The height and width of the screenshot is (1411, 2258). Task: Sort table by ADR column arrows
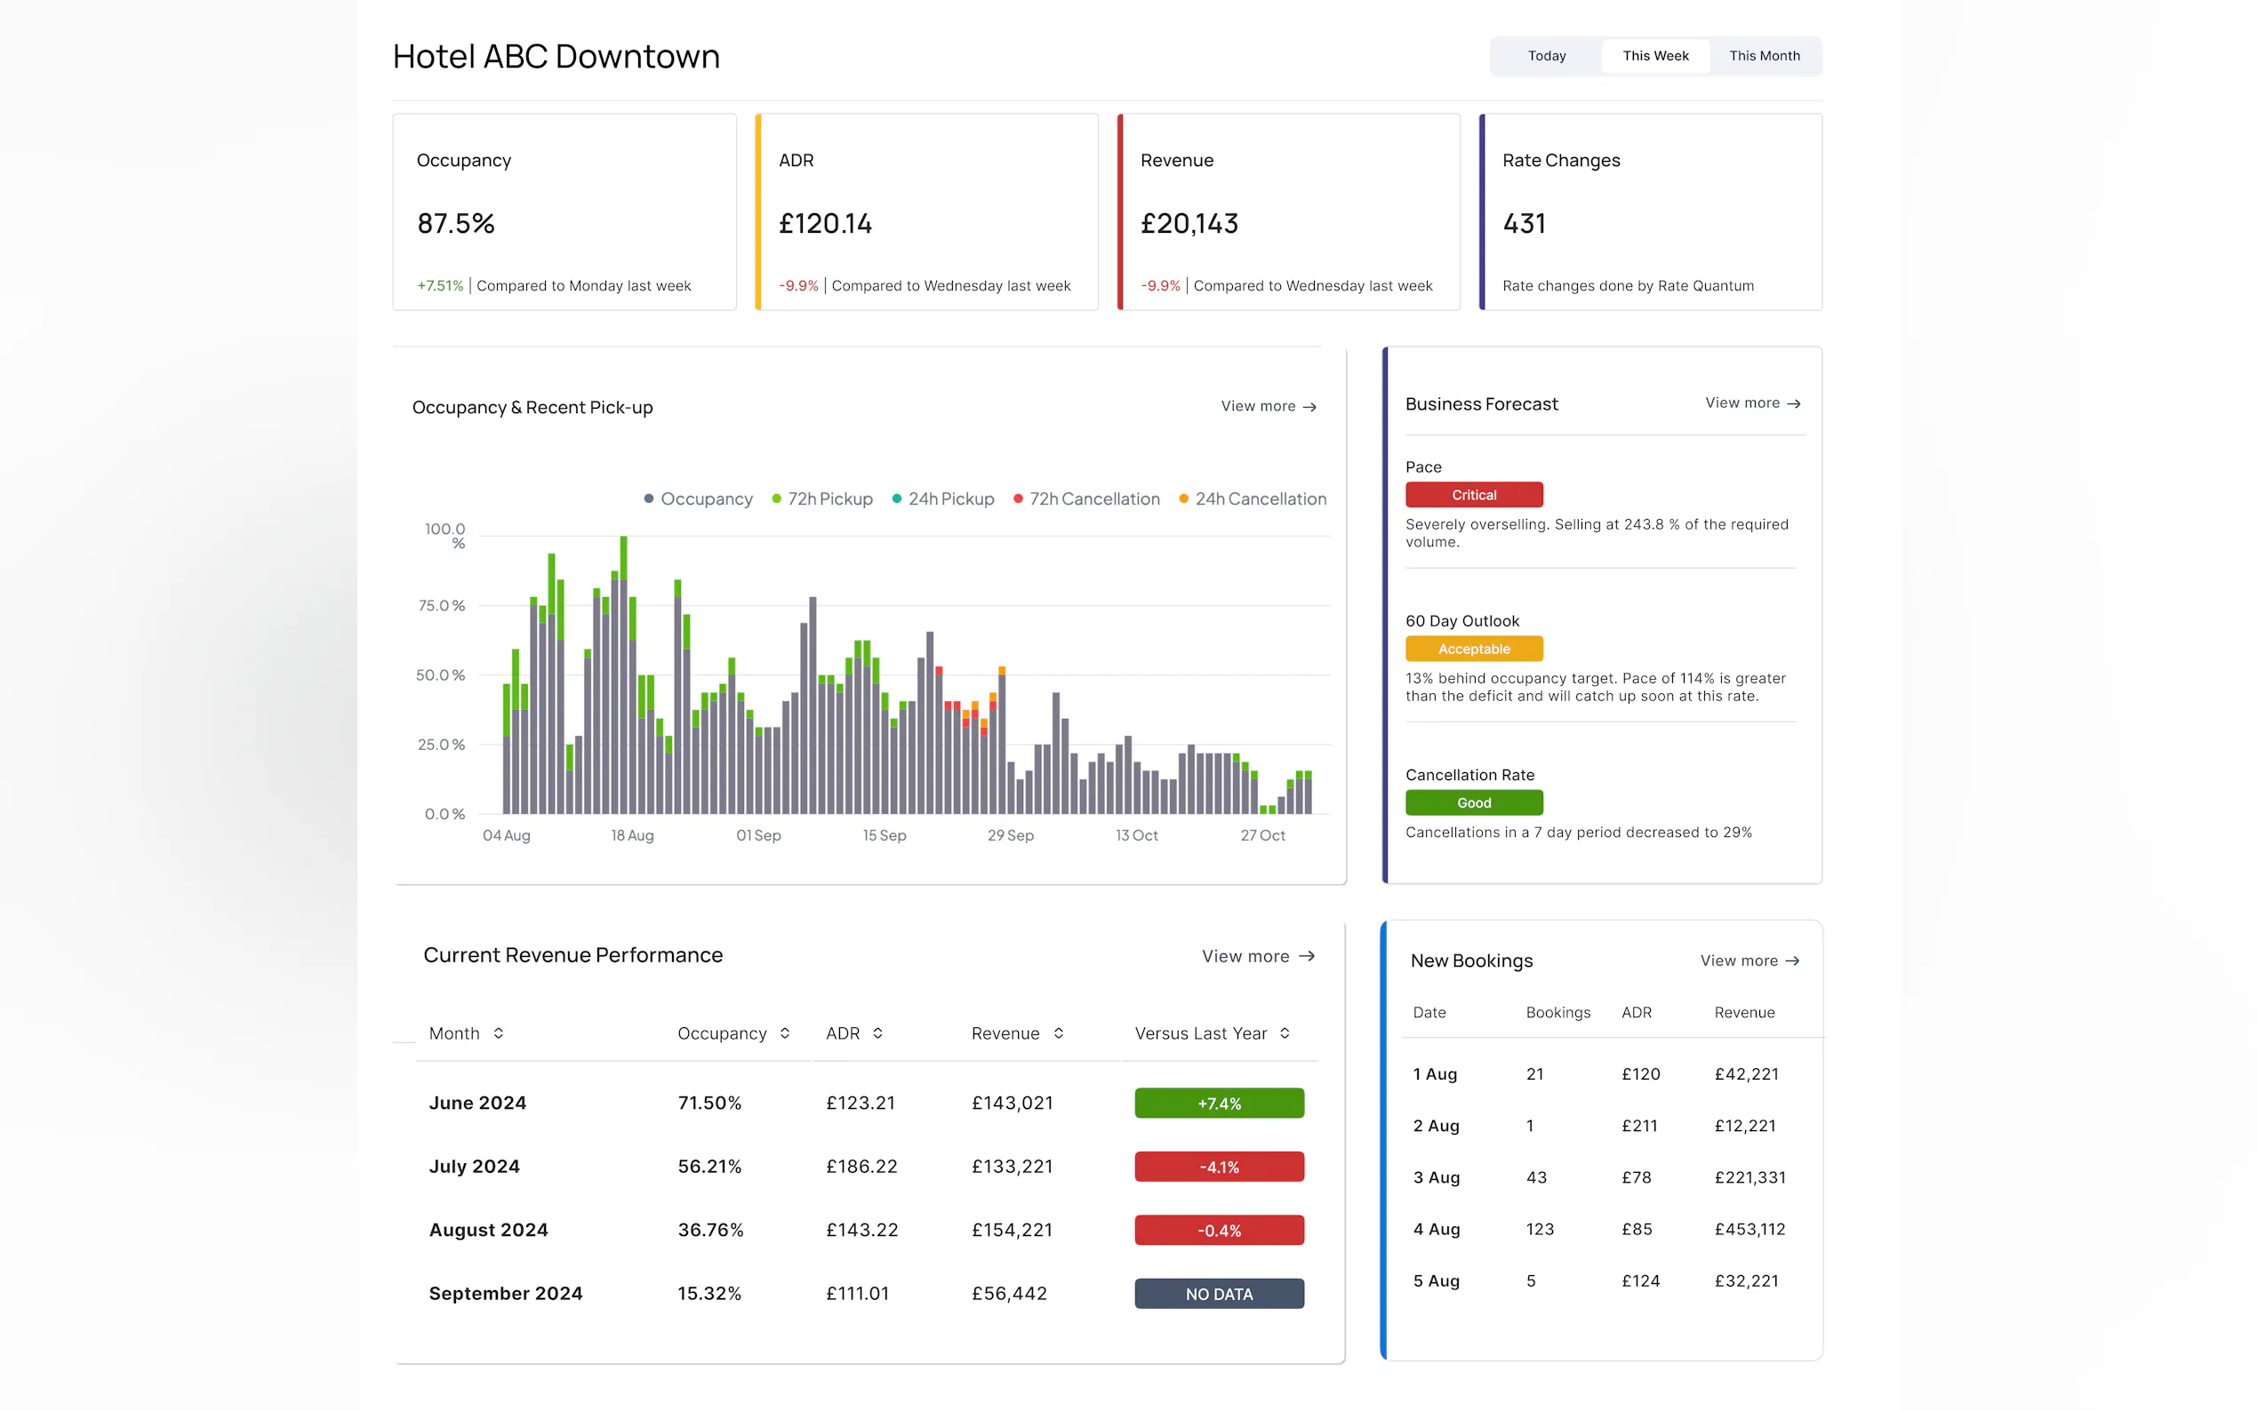(x=877, y=1033)
